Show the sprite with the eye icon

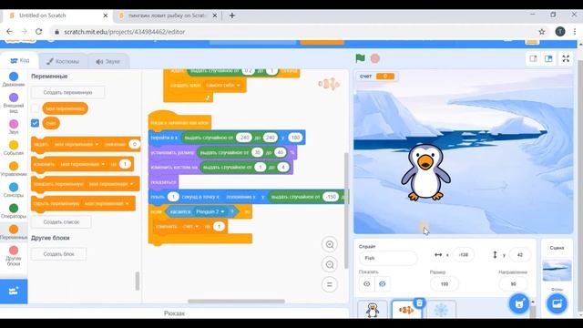(x=366, y=284)
